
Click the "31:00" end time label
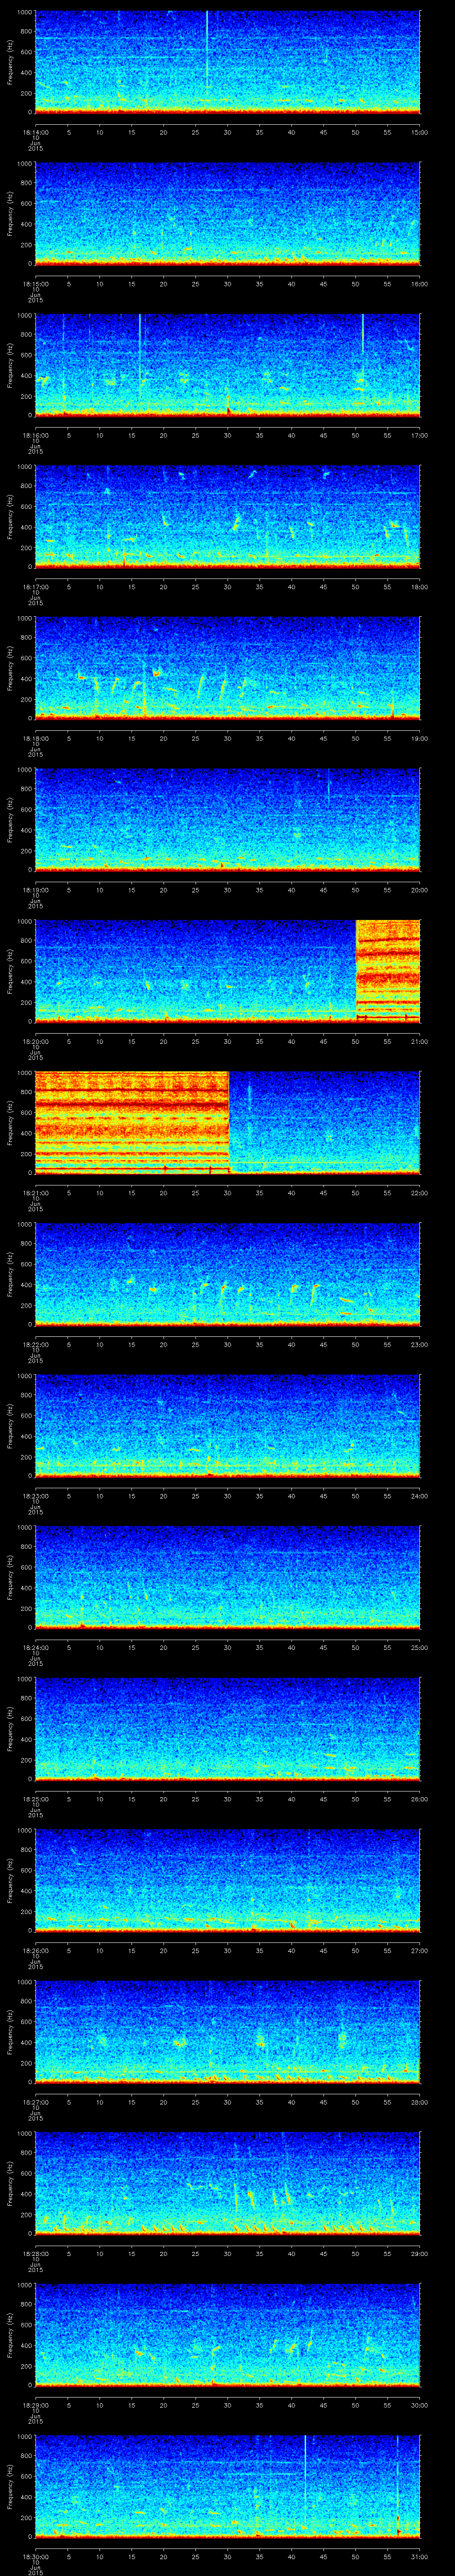(419, 2556)
